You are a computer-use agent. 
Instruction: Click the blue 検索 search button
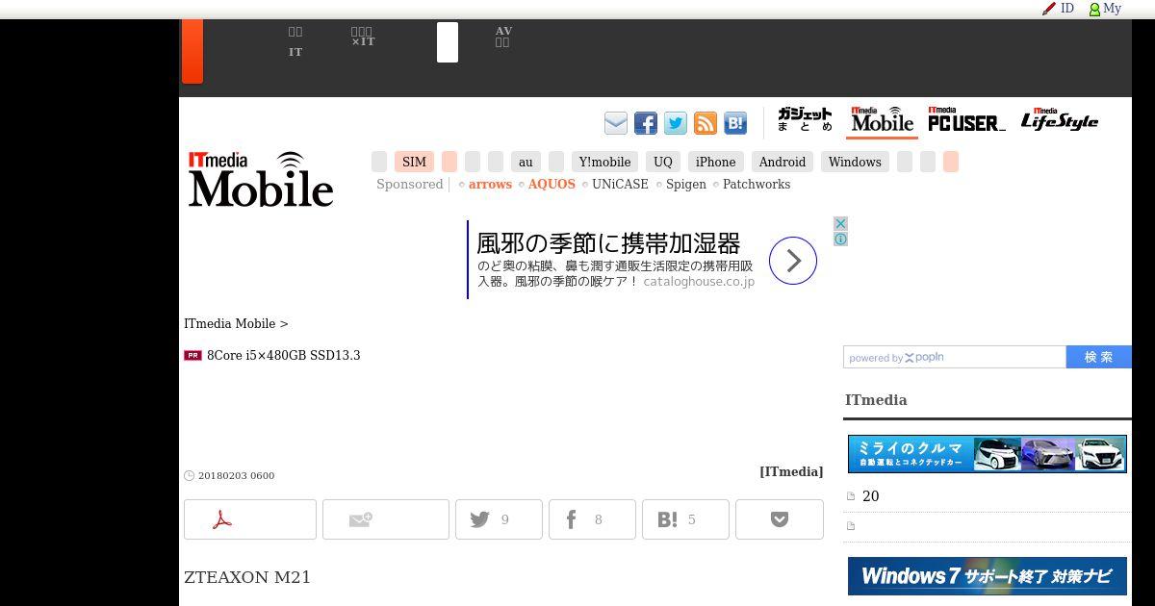click(x=1099, y=357)
